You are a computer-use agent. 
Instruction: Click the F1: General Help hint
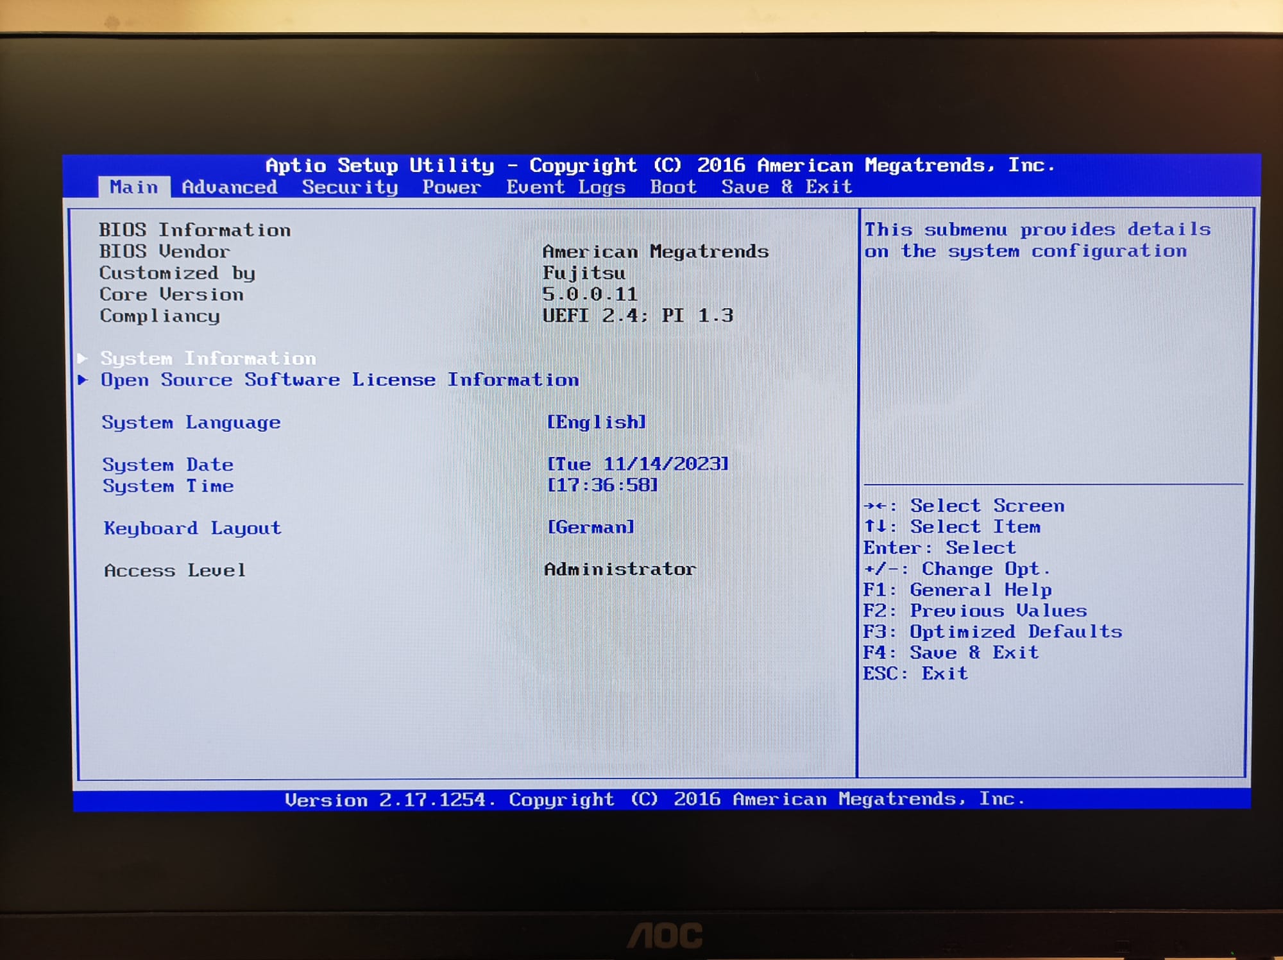point(958,590)
